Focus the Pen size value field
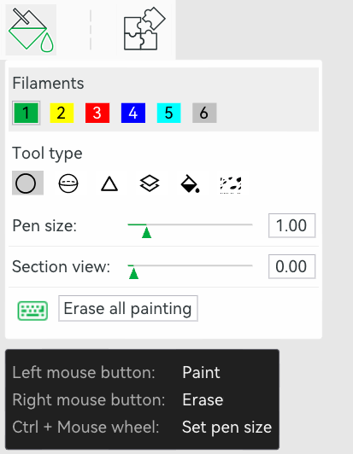This screenshot has height=454, width=353. [x=291, y=225]
